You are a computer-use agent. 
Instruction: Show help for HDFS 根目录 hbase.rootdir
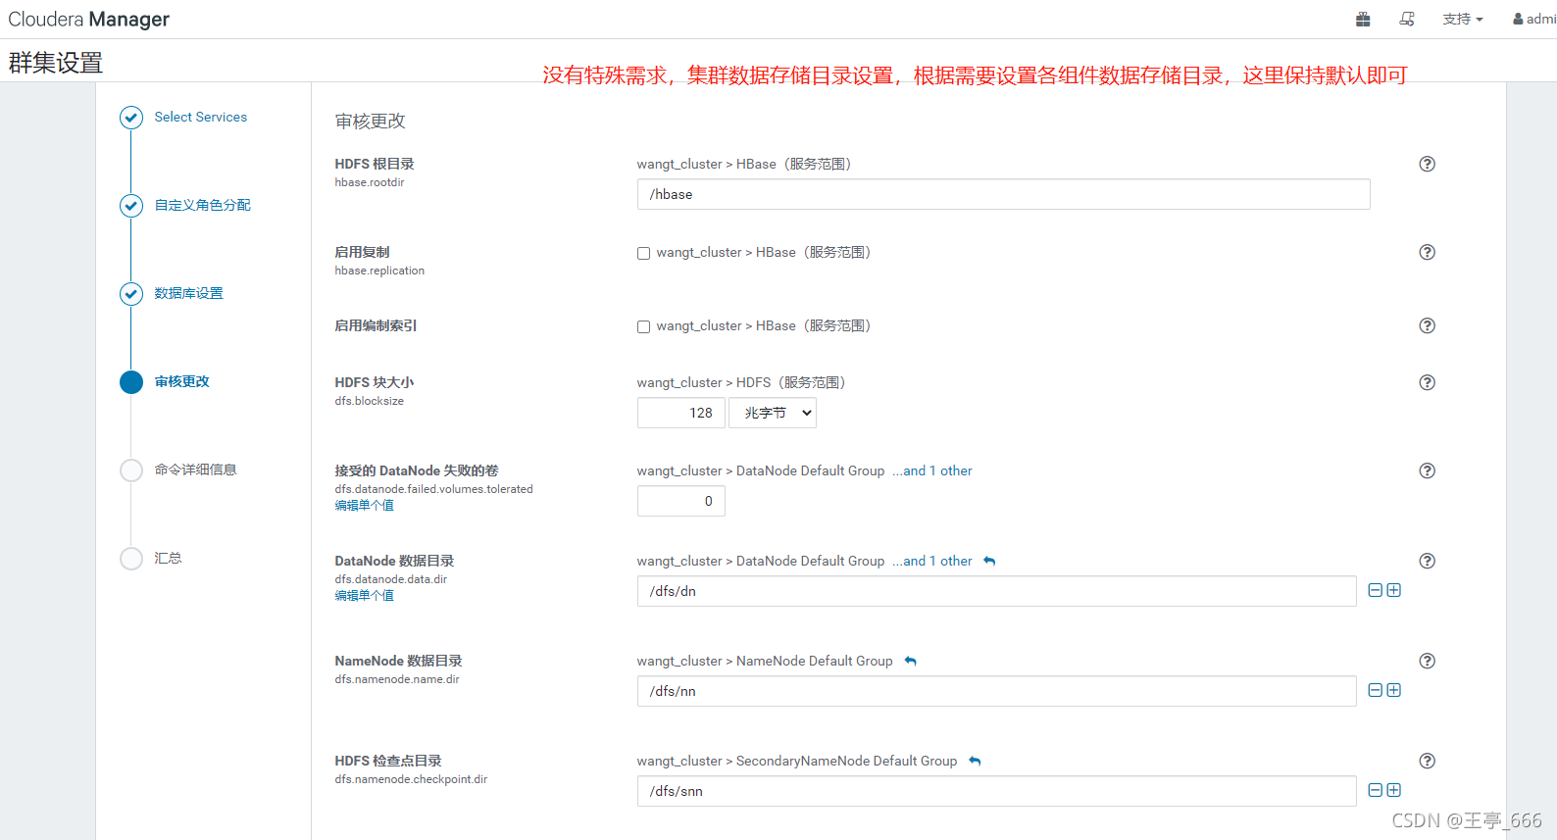click(x=1428, y=164)
